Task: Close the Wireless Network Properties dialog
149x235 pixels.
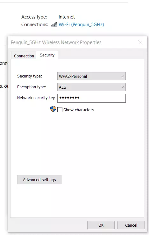Action: (x=140, y=42)
